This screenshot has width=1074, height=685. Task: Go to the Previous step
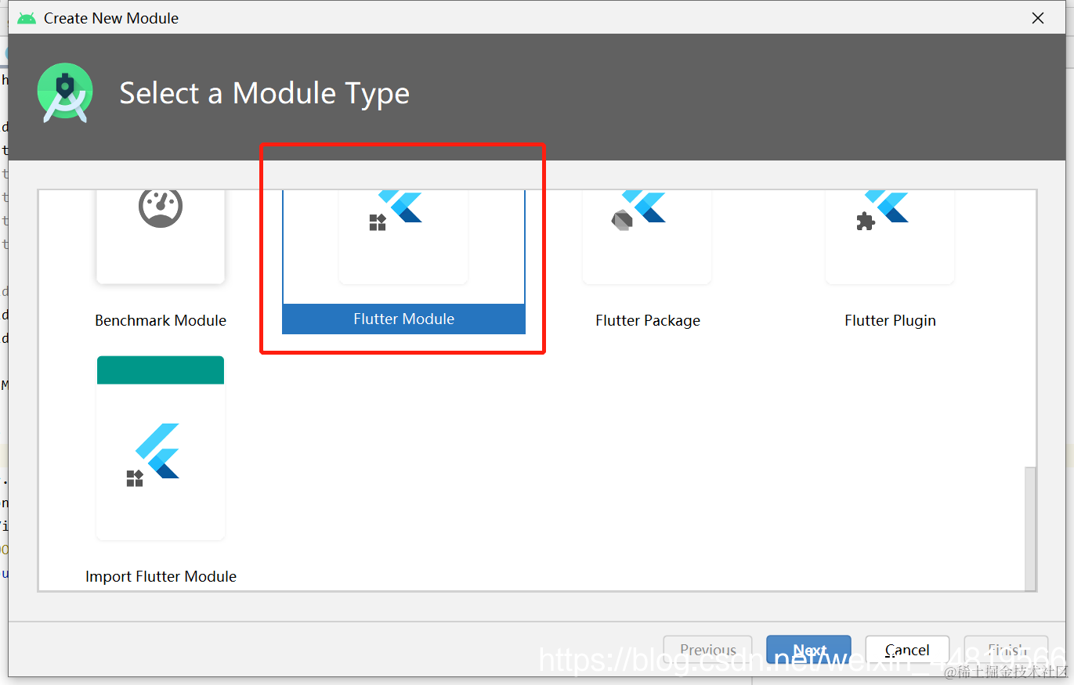707,650
